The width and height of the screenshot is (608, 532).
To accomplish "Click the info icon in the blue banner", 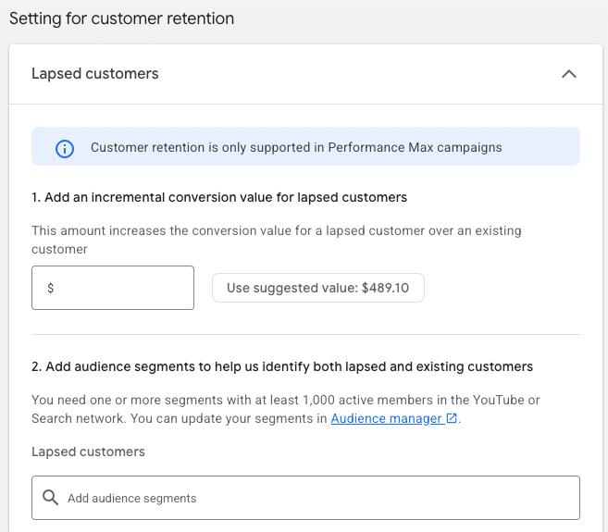I will click(65, 149).
